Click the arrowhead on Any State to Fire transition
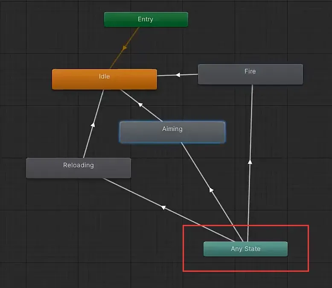Image resolution: width=332 pixels, height=288 pixels. click(250, 162)
